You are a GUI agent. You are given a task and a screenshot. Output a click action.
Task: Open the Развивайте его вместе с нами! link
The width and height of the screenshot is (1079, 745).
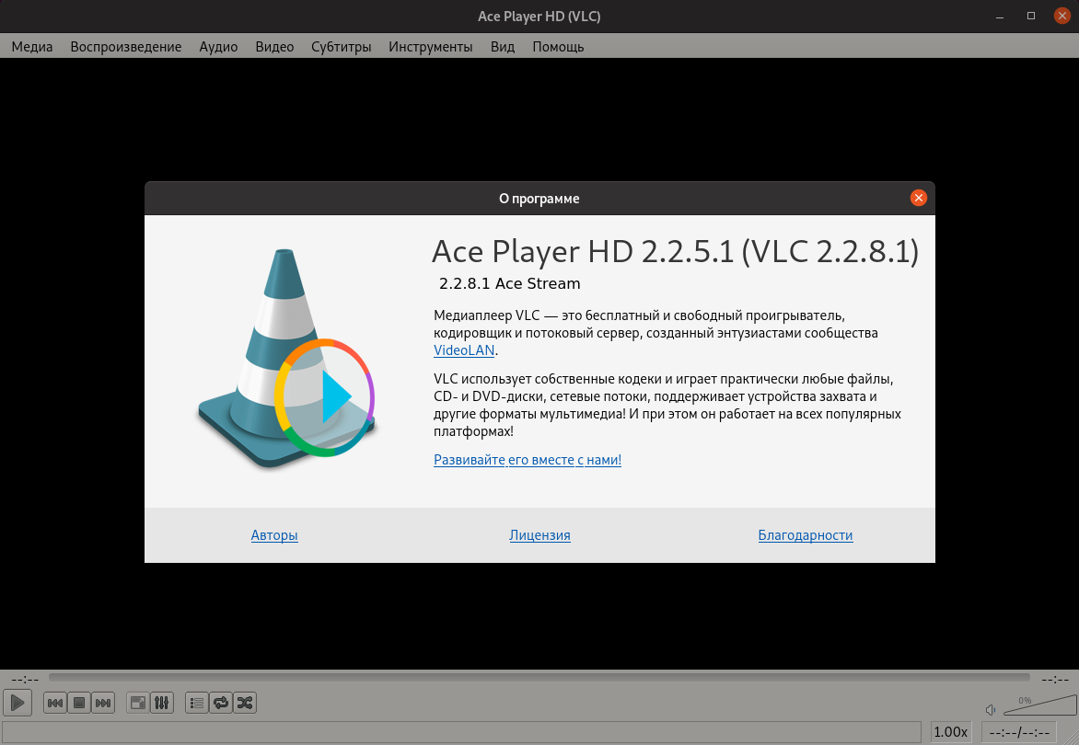pyautogui.click(x=528, y=460)
